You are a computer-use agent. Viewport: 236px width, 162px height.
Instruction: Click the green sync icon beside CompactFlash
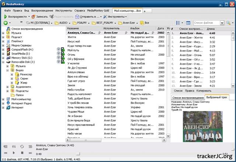coord(58,49)
